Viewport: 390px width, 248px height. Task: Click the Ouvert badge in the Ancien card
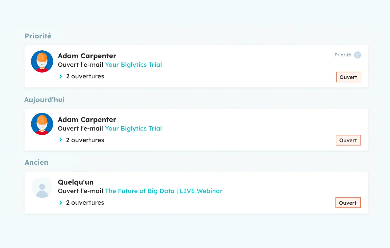348,203
